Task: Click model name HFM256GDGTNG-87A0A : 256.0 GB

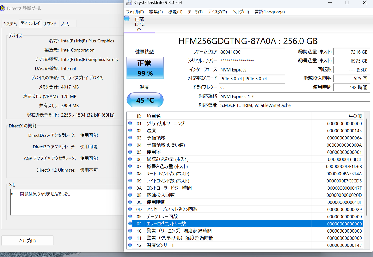Action: pos(248,41)
